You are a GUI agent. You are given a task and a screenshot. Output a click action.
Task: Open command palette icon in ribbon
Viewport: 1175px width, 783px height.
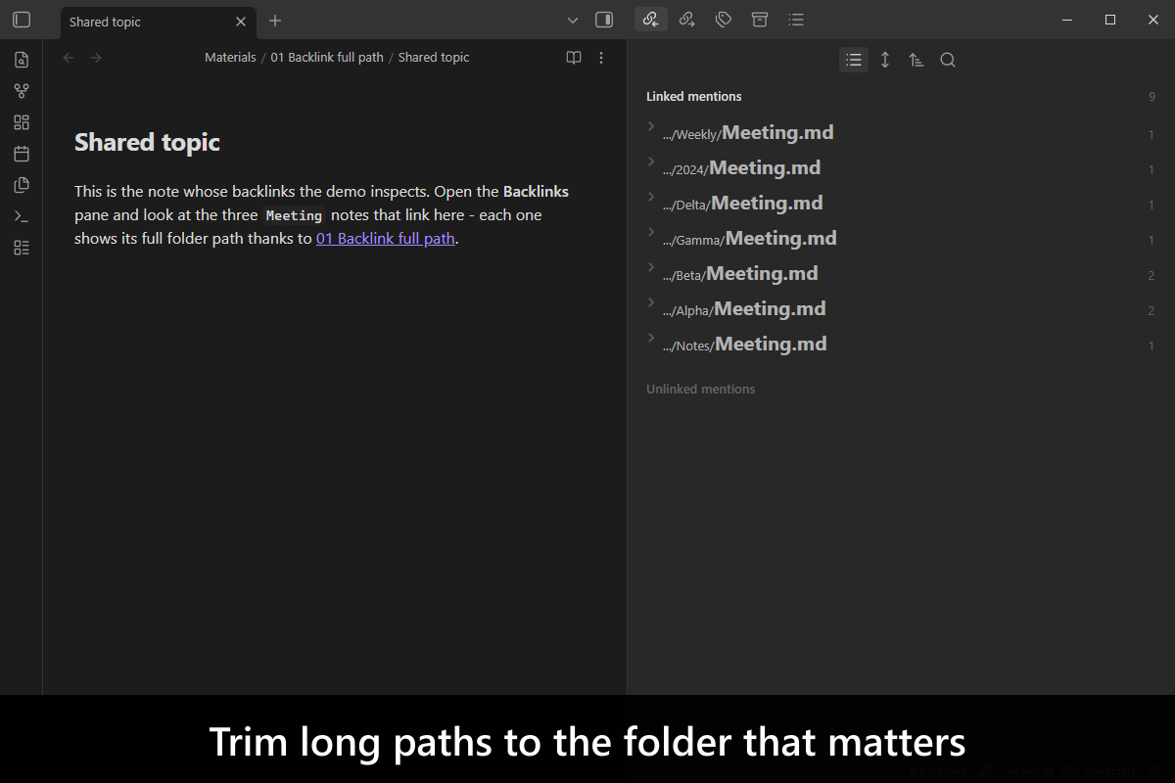click(x=22, y=216)
